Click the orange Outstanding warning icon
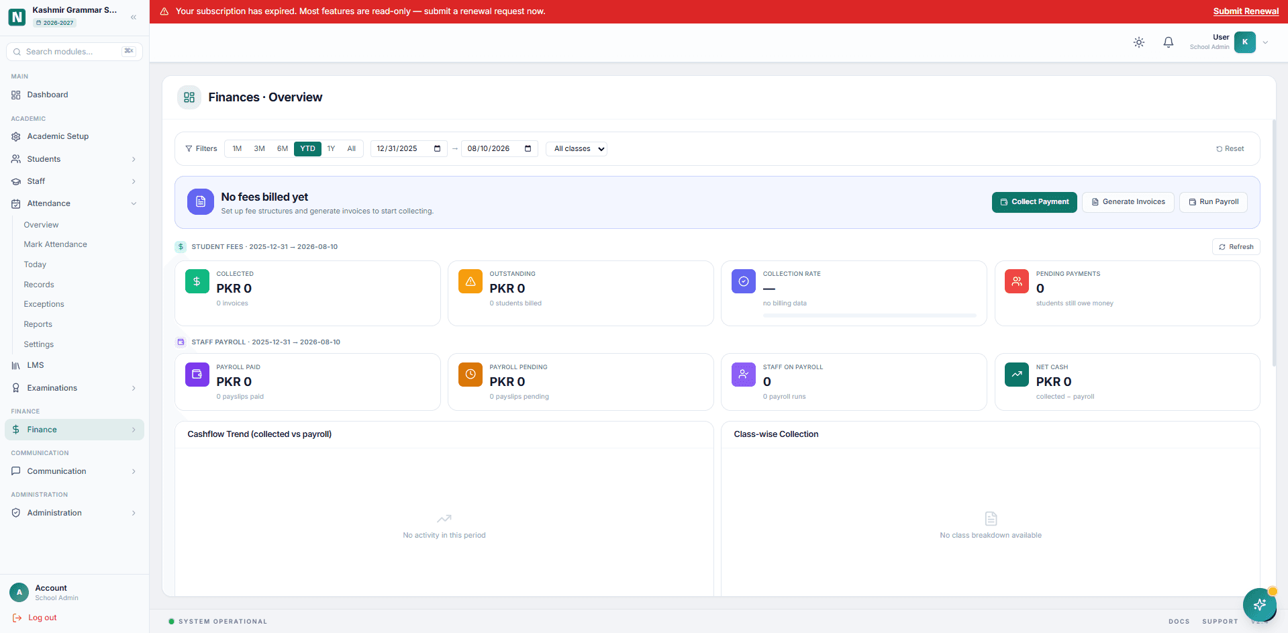1288x633 pixels. 470,281
